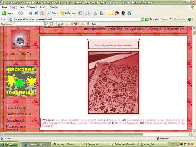Open rubric Неясное будущее

(127, 123)
